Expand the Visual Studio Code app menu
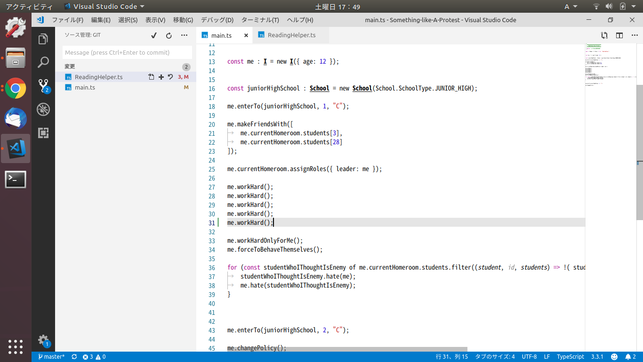 tap(104, 7)
